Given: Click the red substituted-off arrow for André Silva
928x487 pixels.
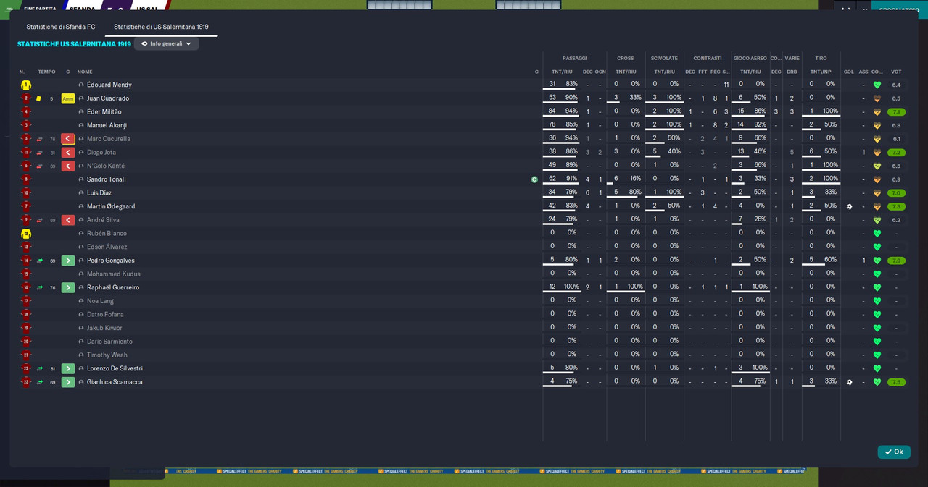Looking at the screenshot, I should [x=68, y=220].
